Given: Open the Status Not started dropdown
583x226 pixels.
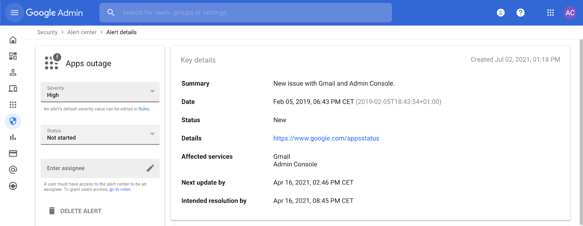Looking at the screenshot, I should click(x=100, y=135).
